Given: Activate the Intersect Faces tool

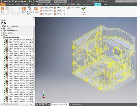Looking at the screenshot, I should (46, 11).
